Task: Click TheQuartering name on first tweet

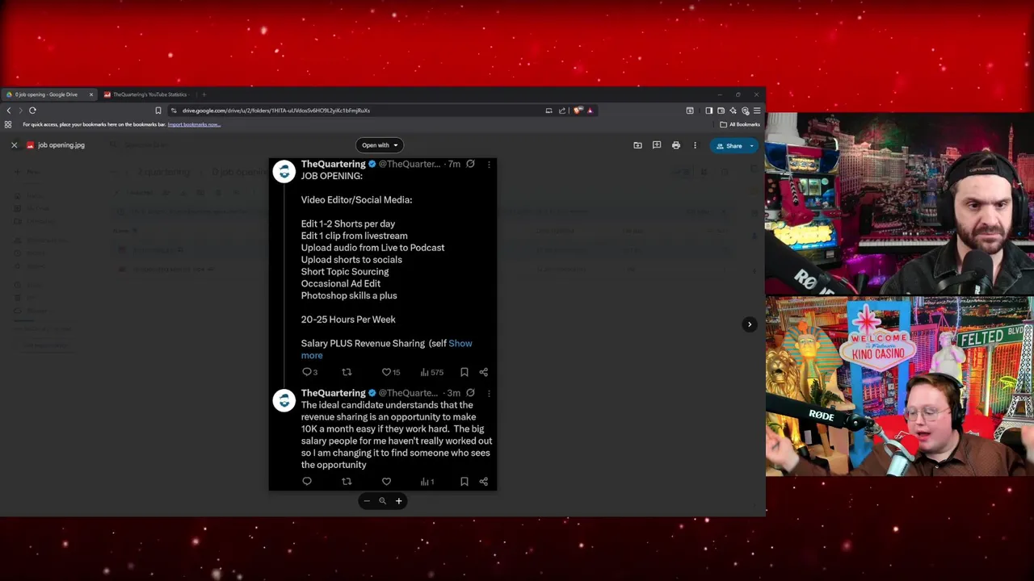Action: pyautogui.click(x=334, y=164)
